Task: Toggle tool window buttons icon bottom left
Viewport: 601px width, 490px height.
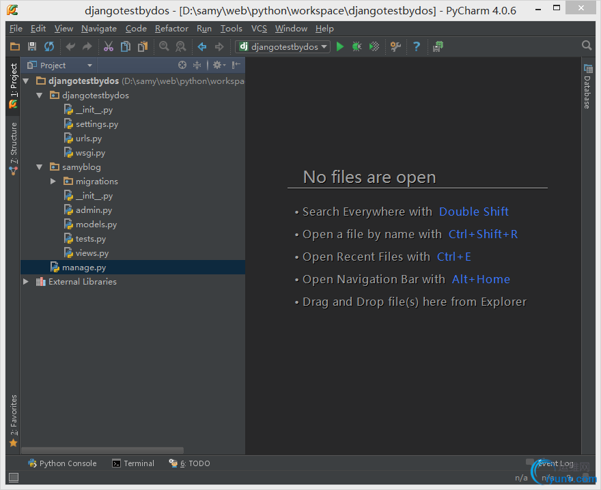Action: tap(14, 477)
